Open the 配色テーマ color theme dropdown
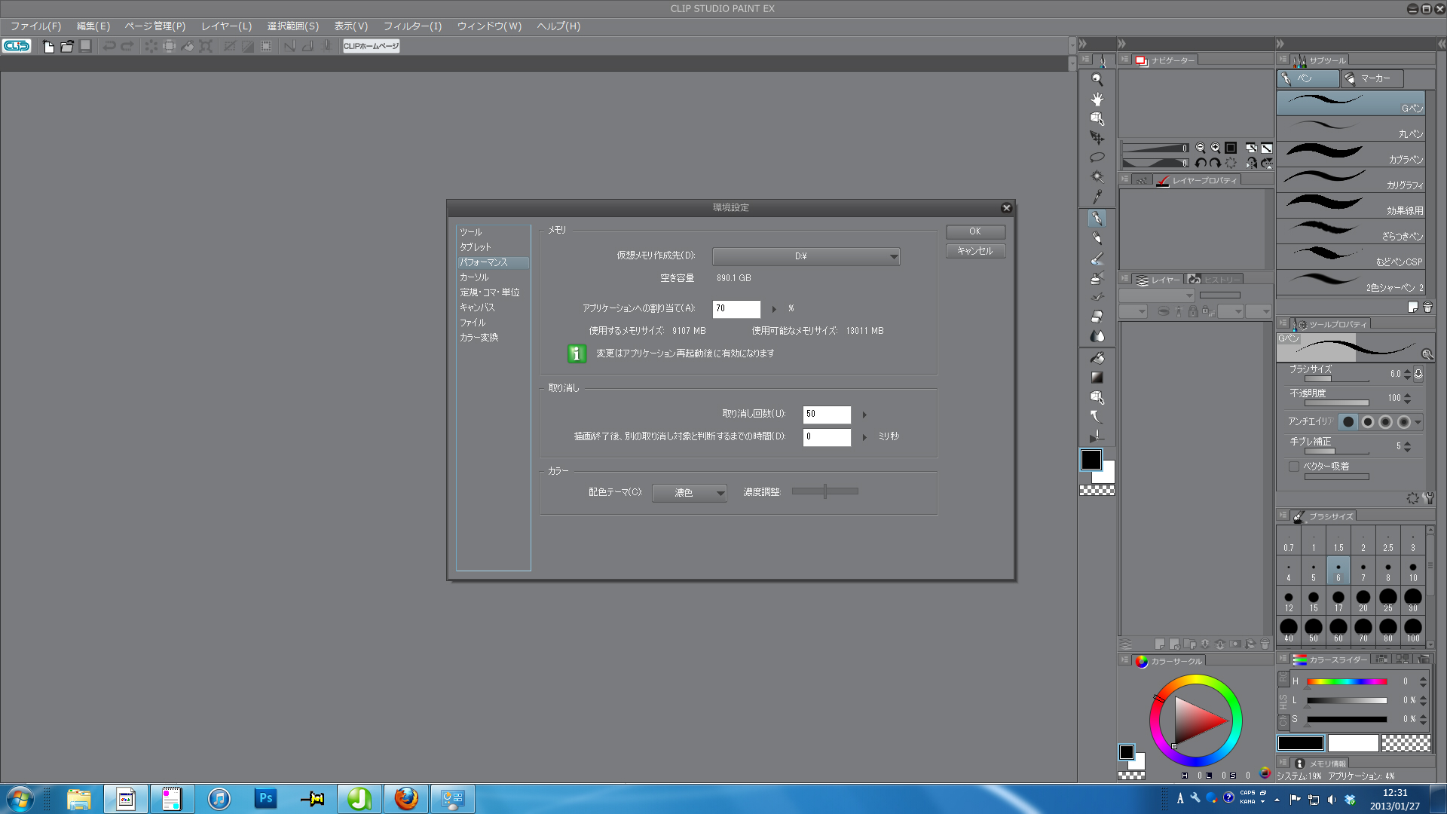Image resolution: width=1447 pixels, height=814 pixels. coord(689,493)
